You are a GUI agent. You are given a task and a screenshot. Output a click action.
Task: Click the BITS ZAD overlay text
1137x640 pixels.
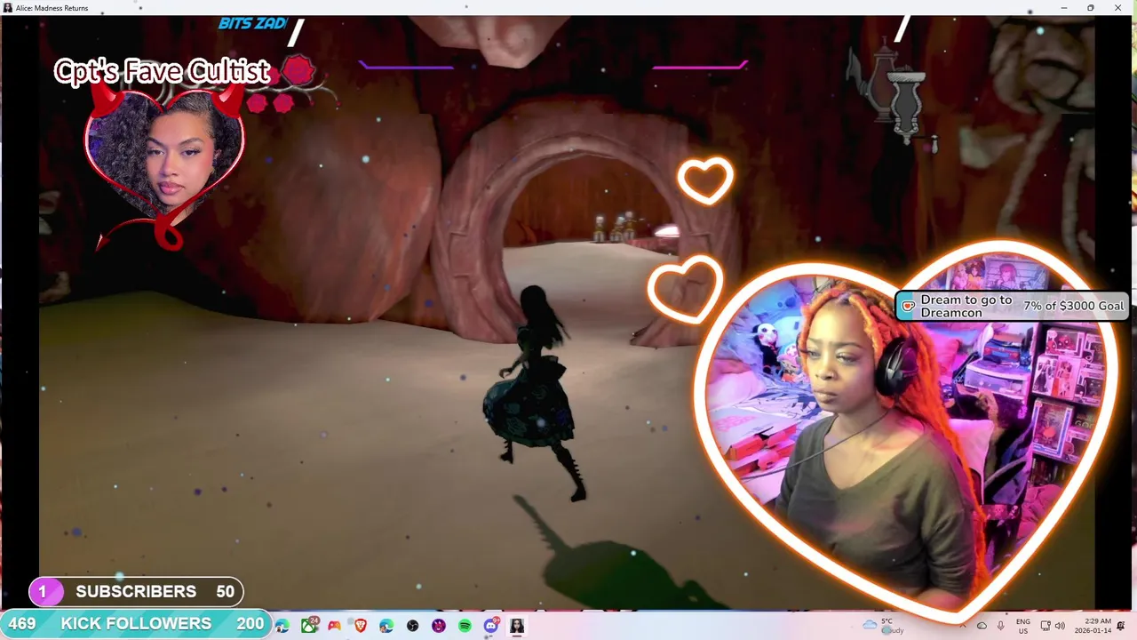(x=252, y=24)
